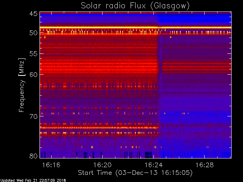Click the 16:20 time axis label

click(102, 165)
